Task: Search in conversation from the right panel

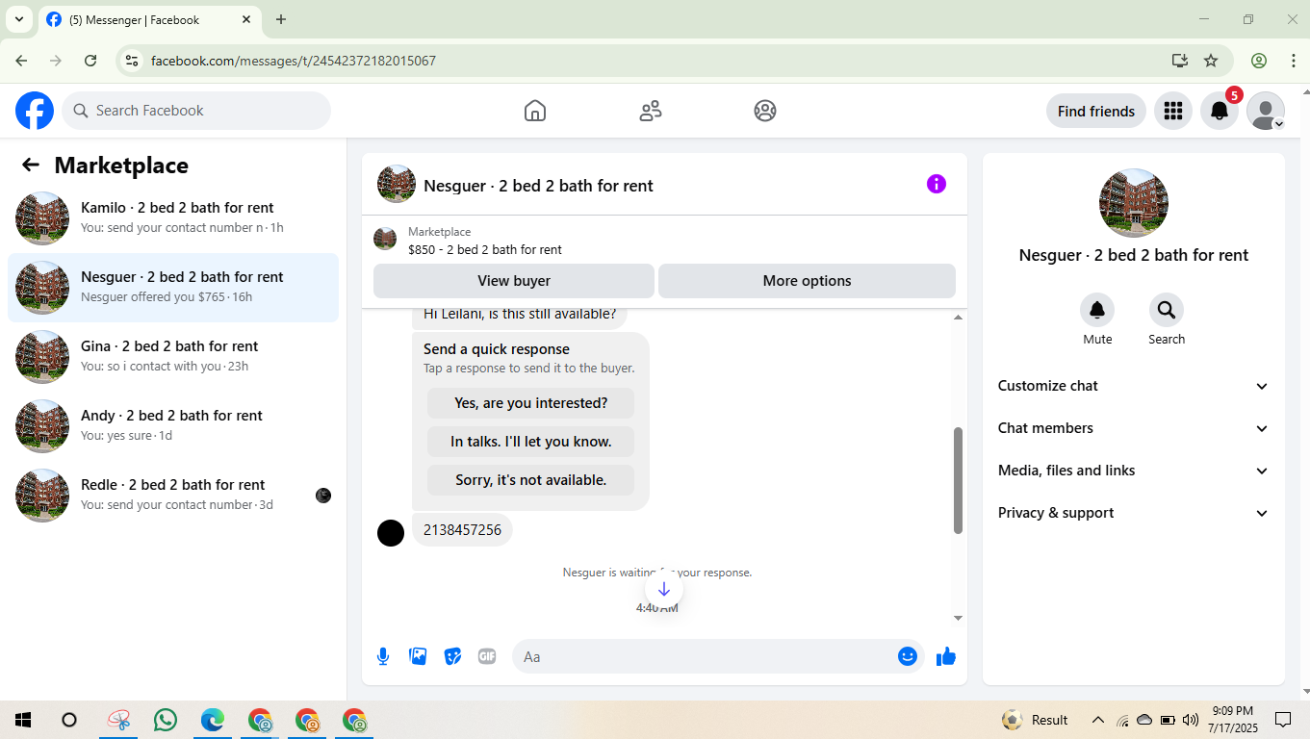Action: click(1167, 310)
